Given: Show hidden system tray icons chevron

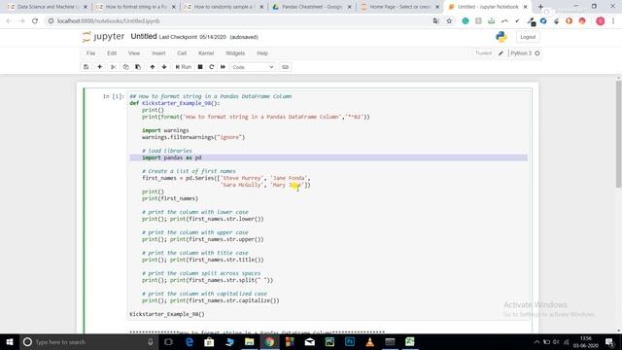Looking at the screenshot, I should [536, 341].
